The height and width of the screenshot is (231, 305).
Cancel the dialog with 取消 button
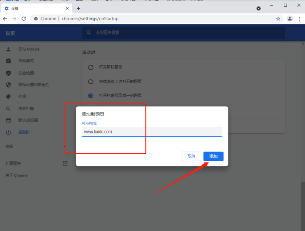click(191, 156)
